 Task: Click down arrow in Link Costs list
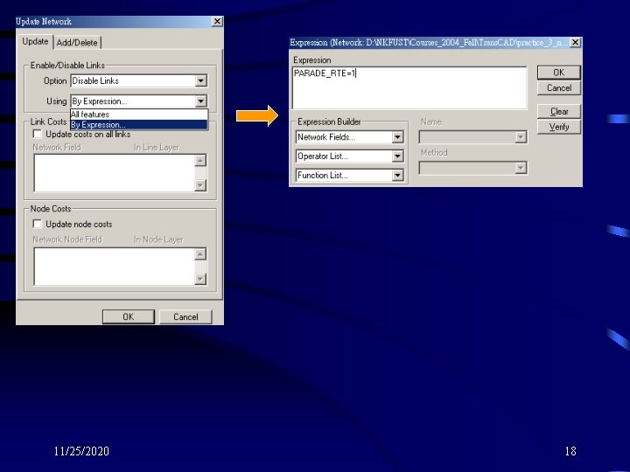pyautogui.click(x=200, y=185)
